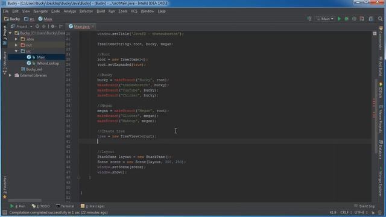Image resolution: width=386 pixels, height=217 pixels.
Task: Expand the External Libraries node
Action: (x=10, y=75)
